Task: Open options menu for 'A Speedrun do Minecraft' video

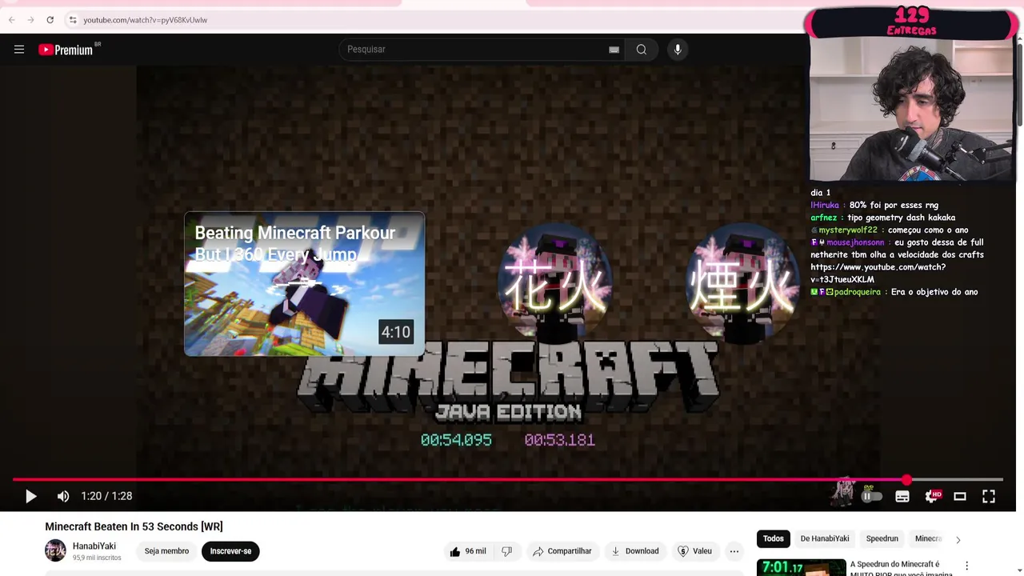Action: (966, 566)
